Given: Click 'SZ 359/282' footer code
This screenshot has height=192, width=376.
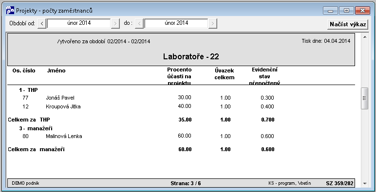Looking at the screenshot, I should pyautogui.click(x=339, y=184).
